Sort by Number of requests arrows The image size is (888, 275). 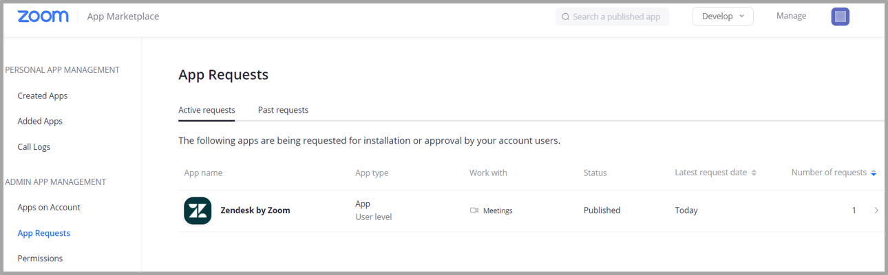(x=874, y=173)
